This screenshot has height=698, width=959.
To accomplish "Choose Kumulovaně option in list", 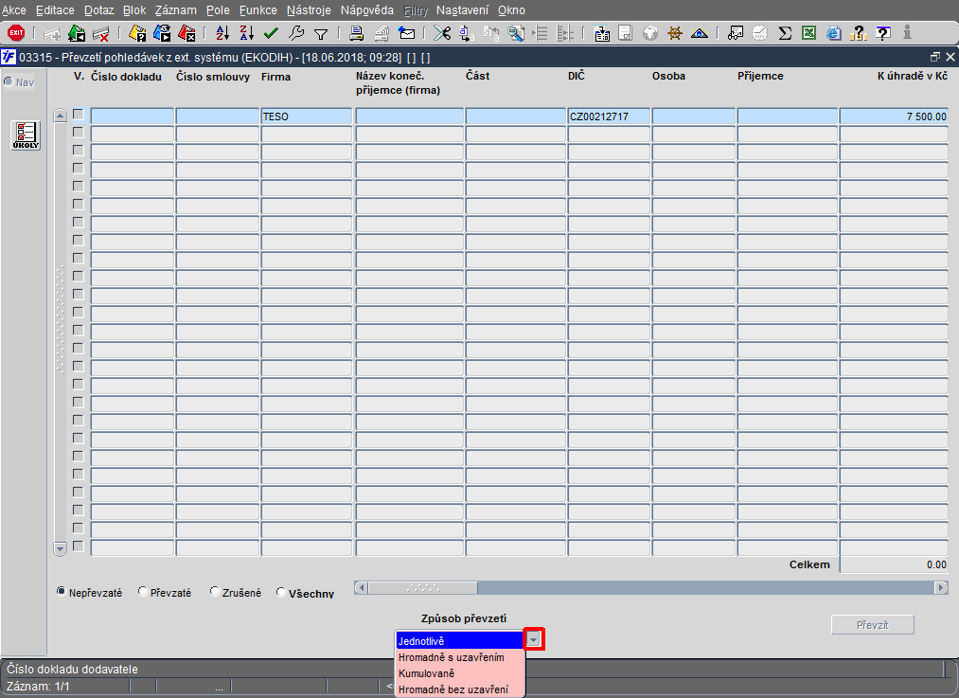I will 460,673.
